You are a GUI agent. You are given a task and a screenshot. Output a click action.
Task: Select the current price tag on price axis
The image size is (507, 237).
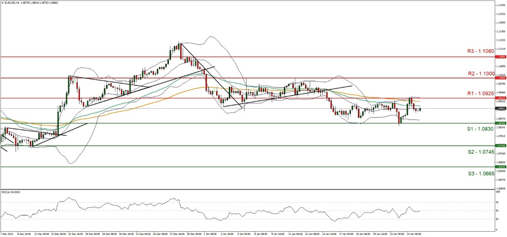pos(500,109)
